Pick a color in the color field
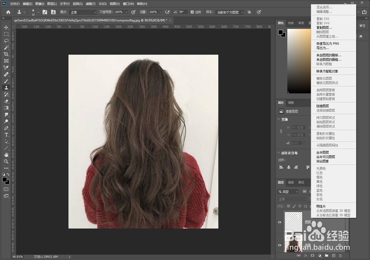The width and height of the screenshot is (370, 260). 299,61
